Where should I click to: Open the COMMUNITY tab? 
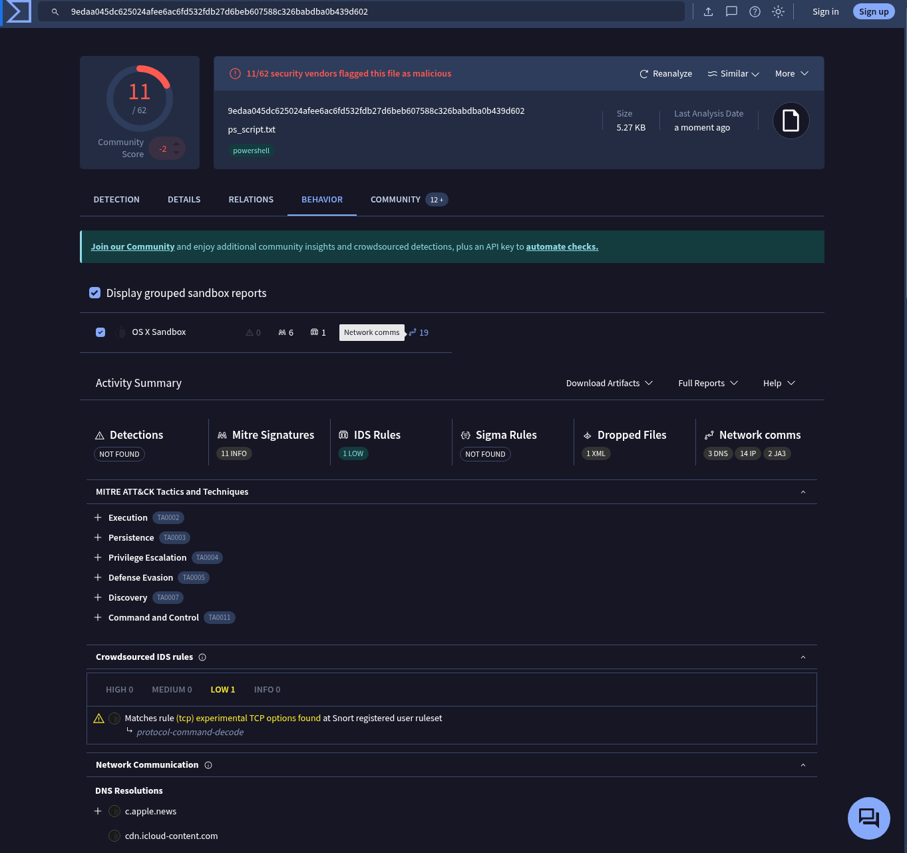coord(409,200)
